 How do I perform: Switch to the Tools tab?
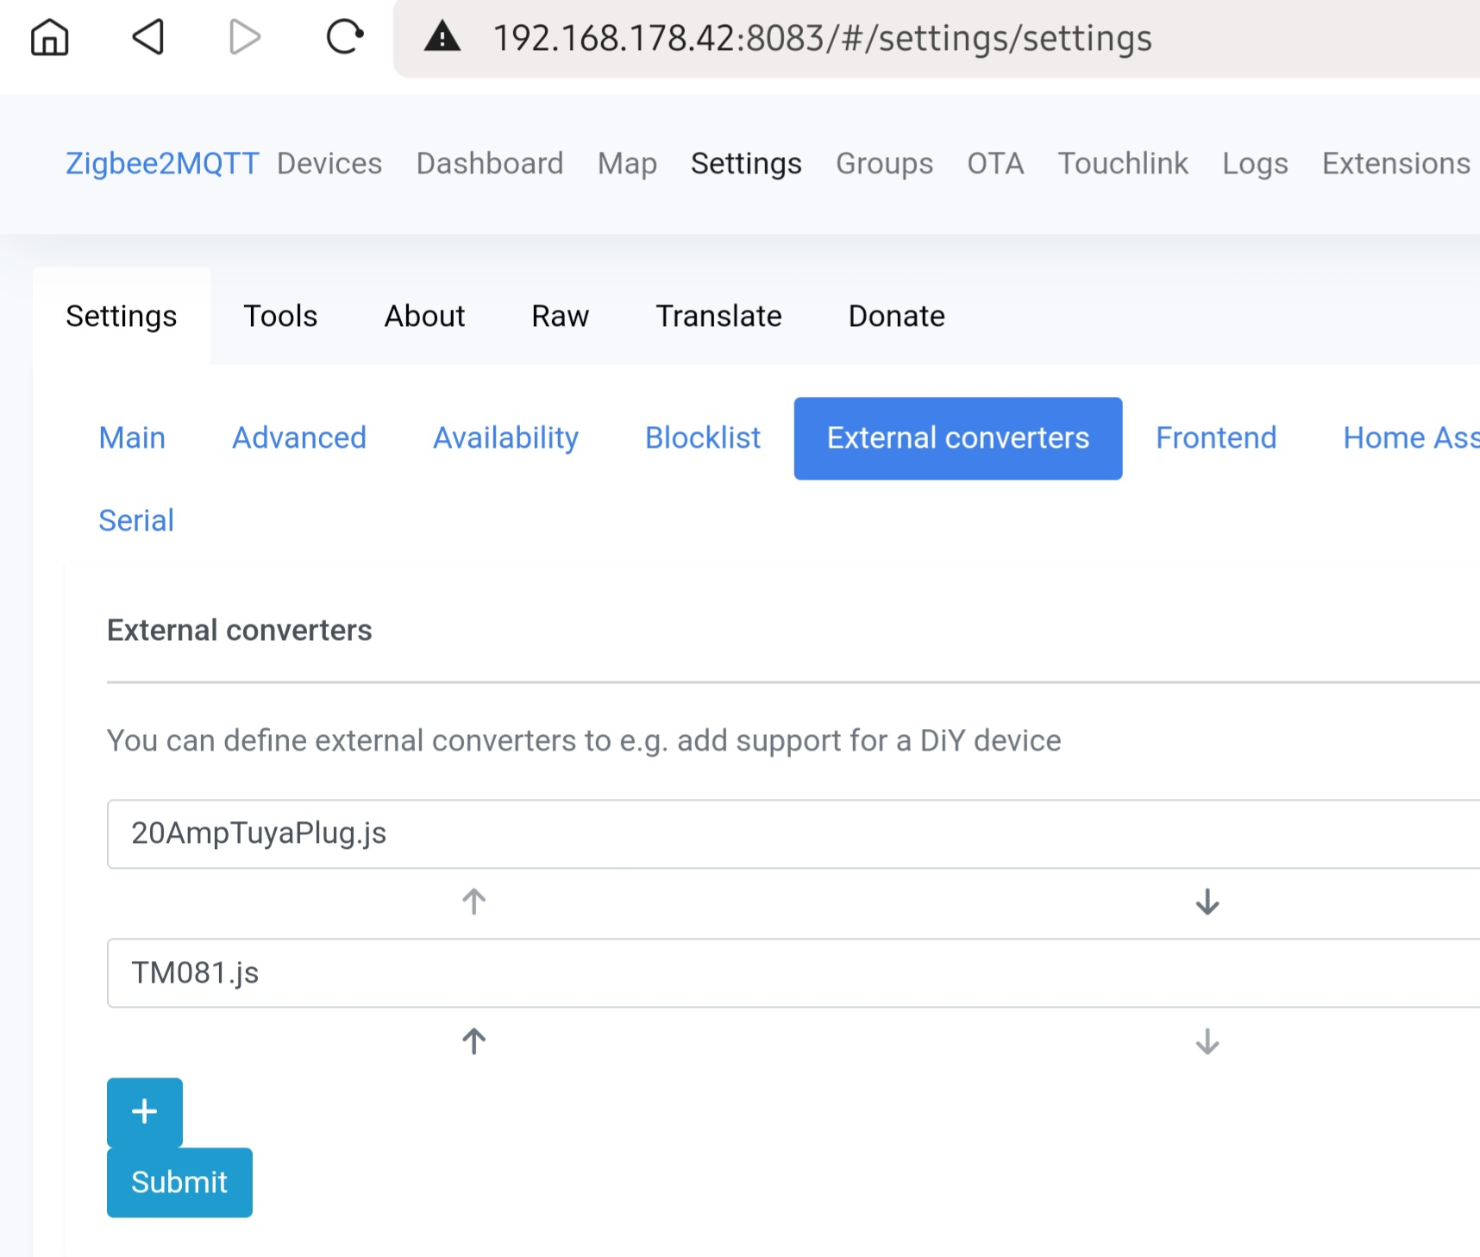tap(280, 316)
